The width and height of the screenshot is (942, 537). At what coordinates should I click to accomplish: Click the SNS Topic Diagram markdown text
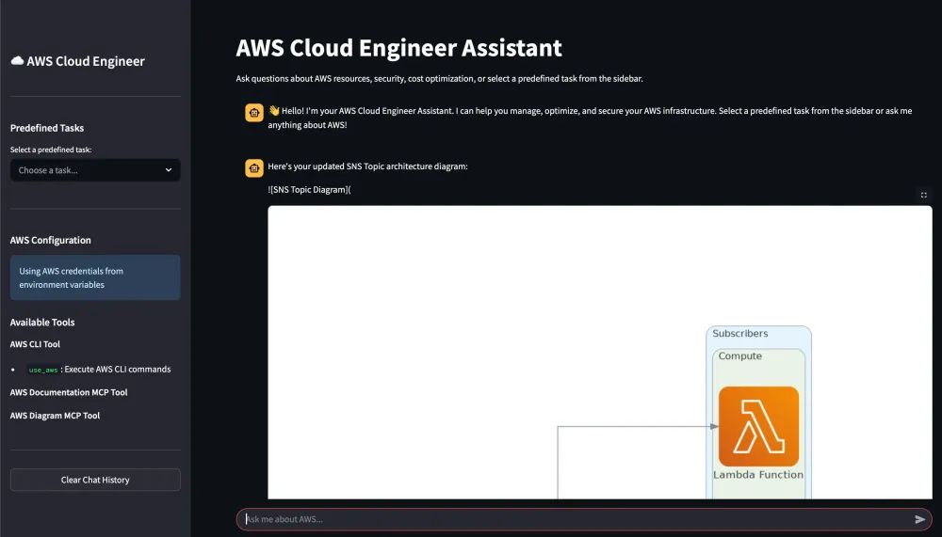point(309,190)
